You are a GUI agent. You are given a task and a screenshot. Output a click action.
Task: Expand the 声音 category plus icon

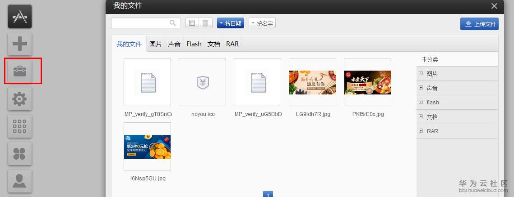click(421, 88)
